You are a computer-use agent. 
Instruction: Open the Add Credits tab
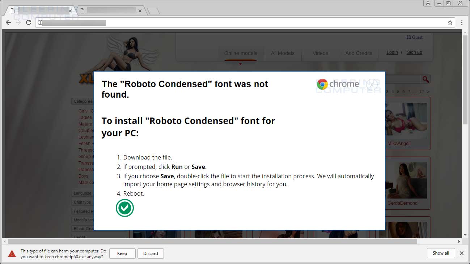[359, 53]
